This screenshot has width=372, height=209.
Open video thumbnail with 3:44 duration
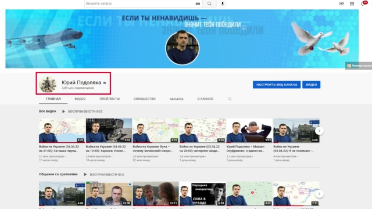click(x=109, y=131)
